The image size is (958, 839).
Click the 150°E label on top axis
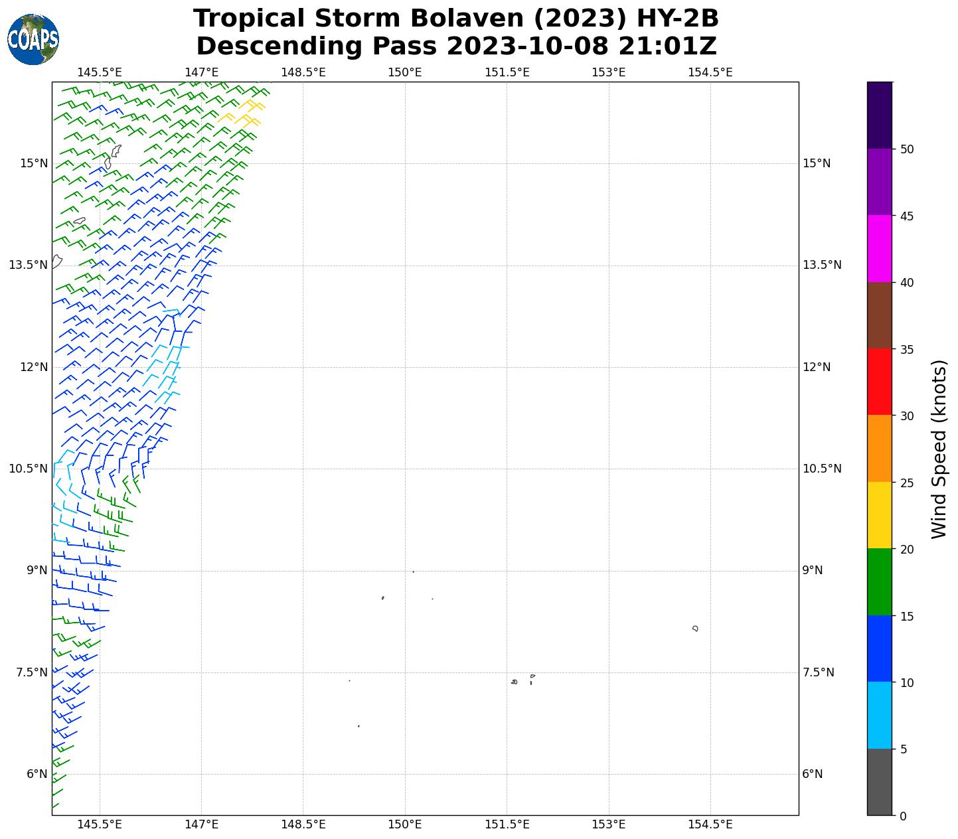[x=405, y=72]
